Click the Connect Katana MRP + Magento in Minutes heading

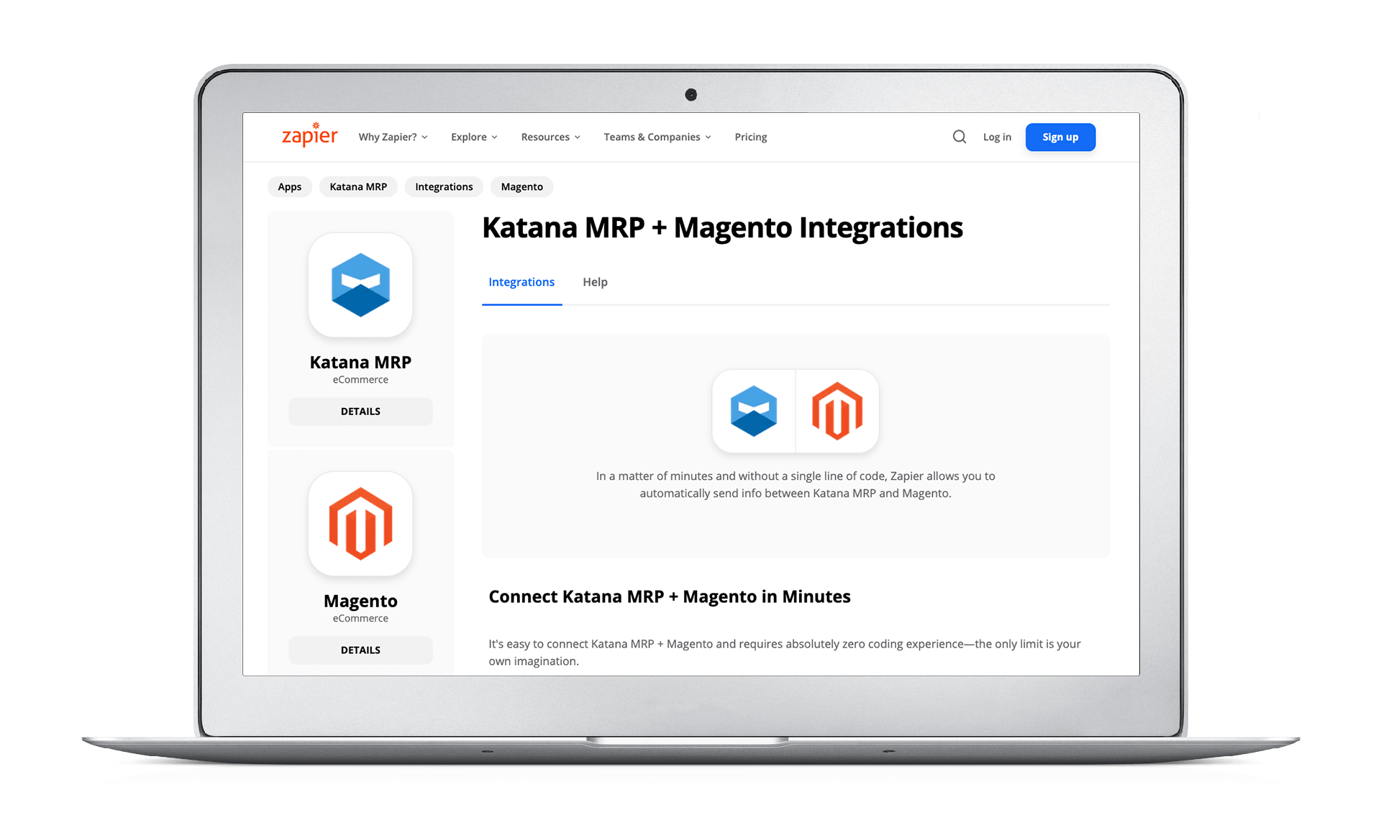pyautogui.click(x=670, y=596)
